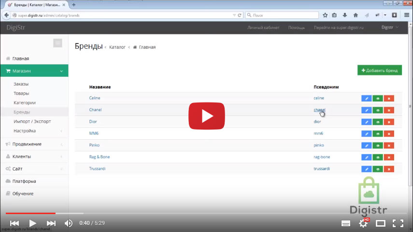Open Каталог breadcrumb link
413x232 pixels.
click(117, 47)
